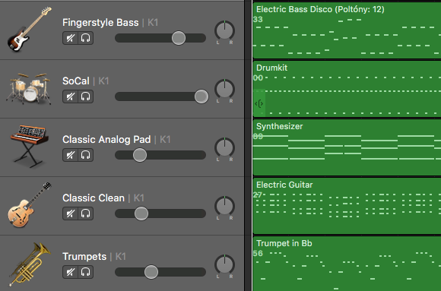
Task: Select the Fingerstyle Bass guitar instrument icon
Action: [29, 29]
